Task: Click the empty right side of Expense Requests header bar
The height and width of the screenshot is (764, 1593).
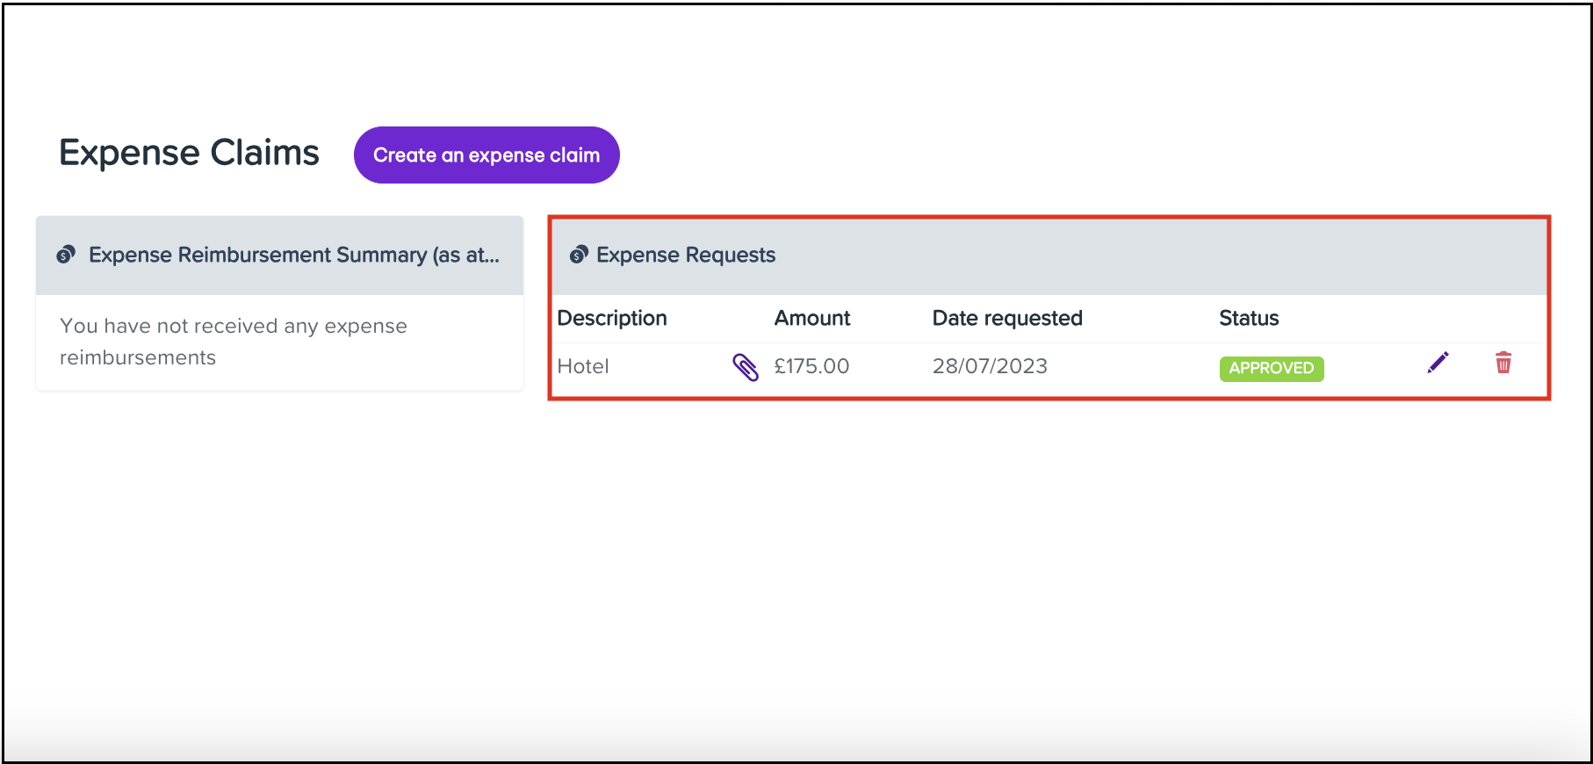Action: click(x=1229, y=256)
